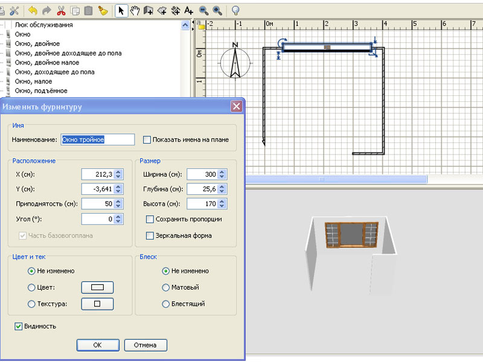483x362 pixels.
Task: Choose the Pan hand tool
Action: (x=135, y=11)
